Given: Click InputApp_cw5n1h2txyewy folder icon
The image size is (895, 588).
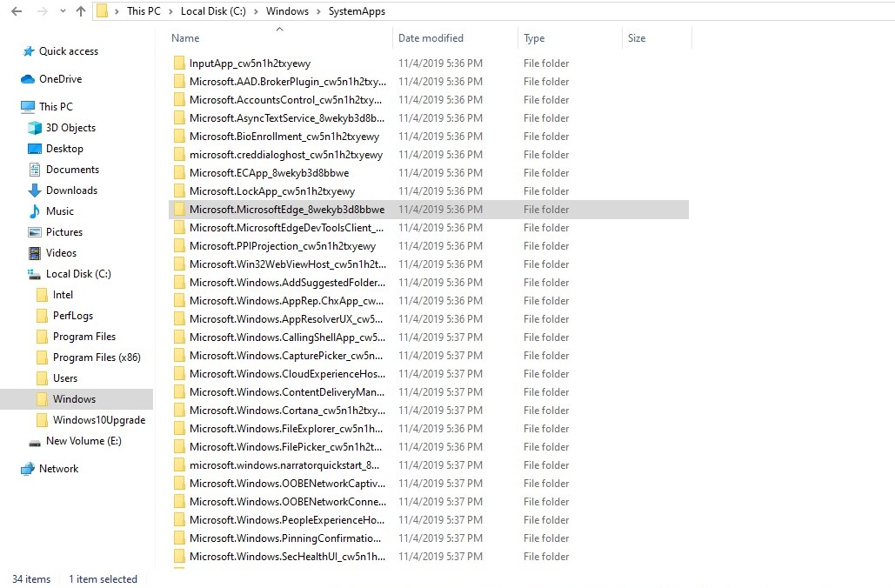Looking at the screenshot, I should [179, 63].
